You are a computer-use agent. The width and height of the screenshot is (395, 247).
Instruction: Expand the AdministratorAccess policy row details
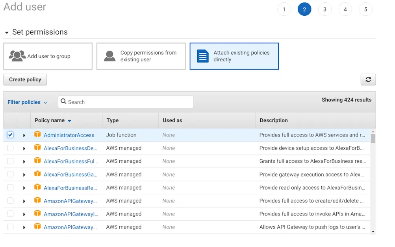[x=24, y=135]
